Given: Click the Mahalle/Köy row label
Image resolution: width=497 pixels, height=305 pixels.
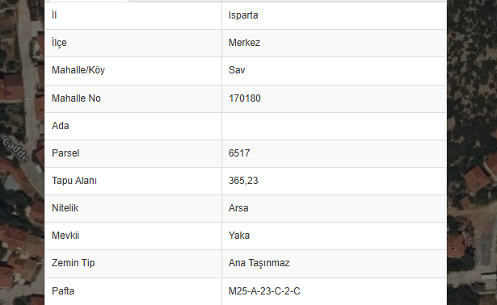Looking at the screenshot, I should 78,70.
